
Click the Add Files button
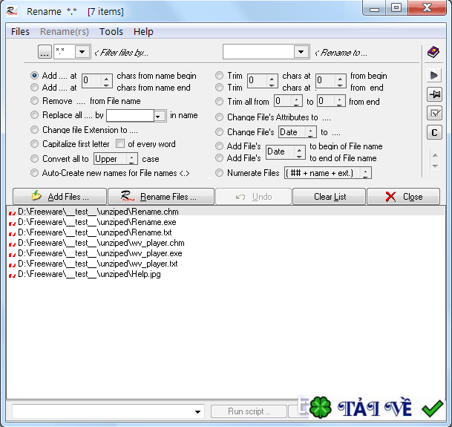click(59, 197)
